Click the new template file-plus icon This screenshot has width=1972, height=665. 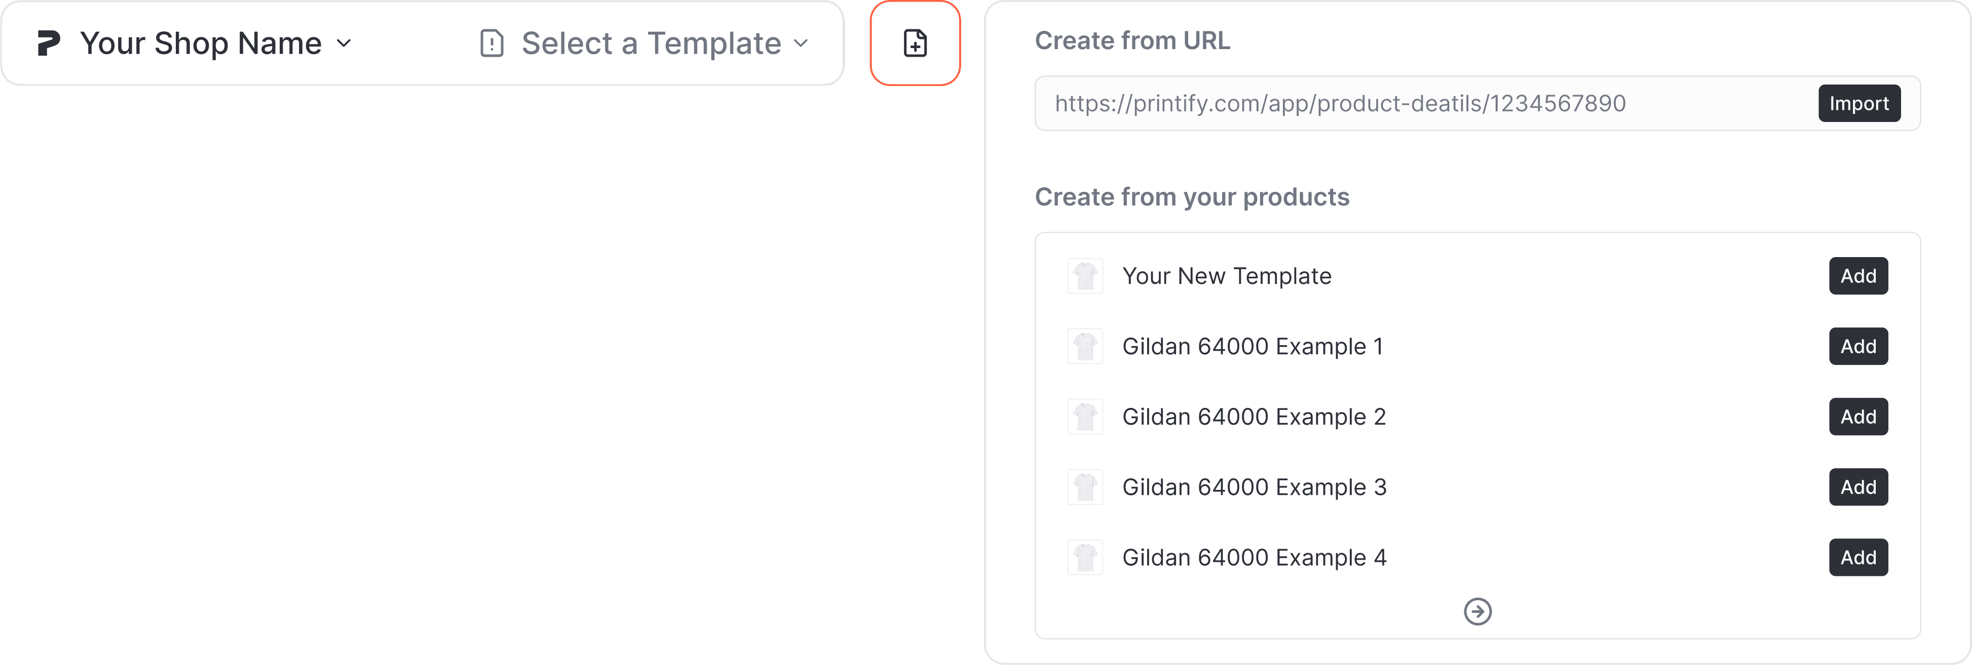915,43
